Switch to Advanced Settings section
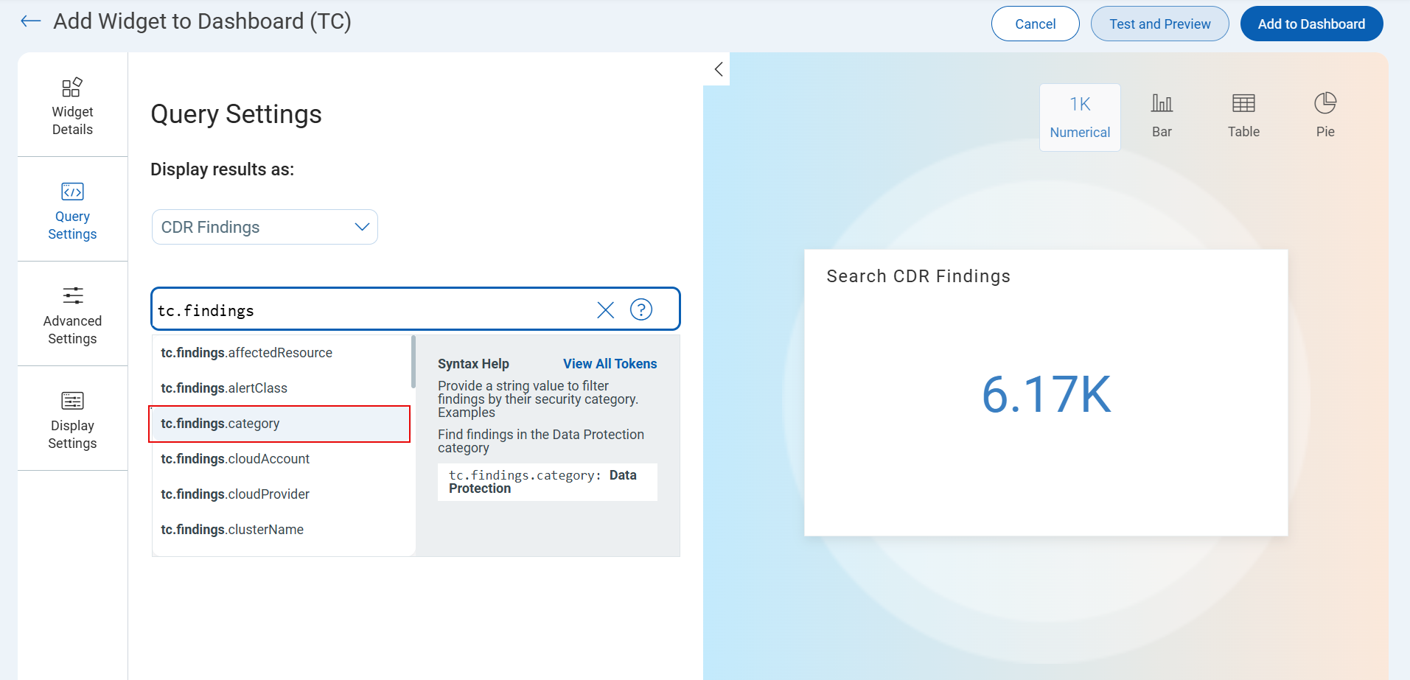This screenshot has height=680, width=1410. [72, 316]
